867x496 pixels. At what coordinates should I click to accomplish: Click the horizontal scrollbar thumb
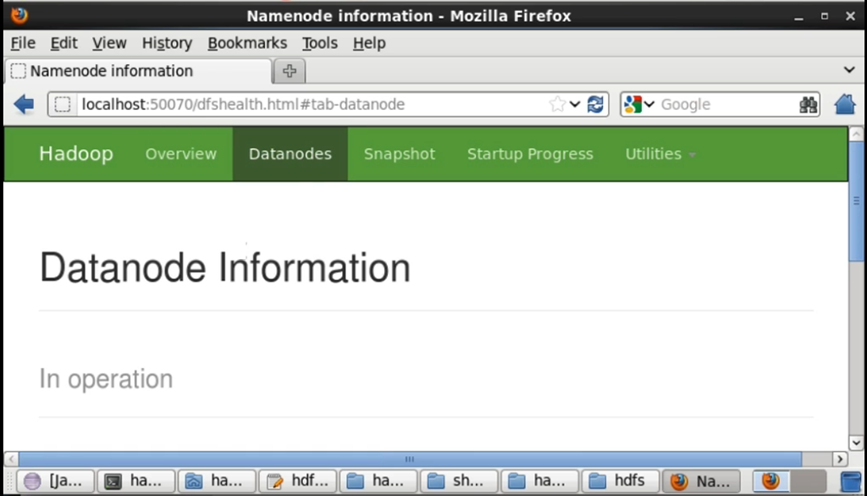(410, 459)
